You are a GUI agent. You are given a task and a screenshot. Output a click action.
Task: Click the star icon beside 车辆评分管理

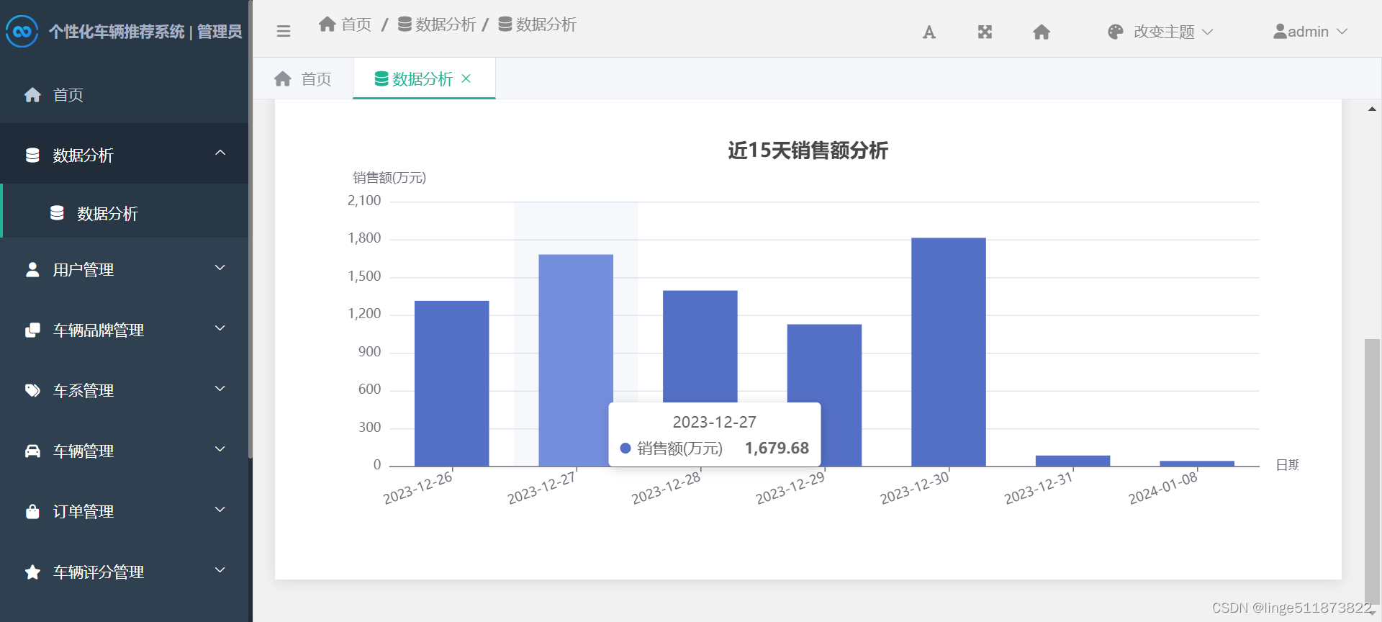point(32,572)
